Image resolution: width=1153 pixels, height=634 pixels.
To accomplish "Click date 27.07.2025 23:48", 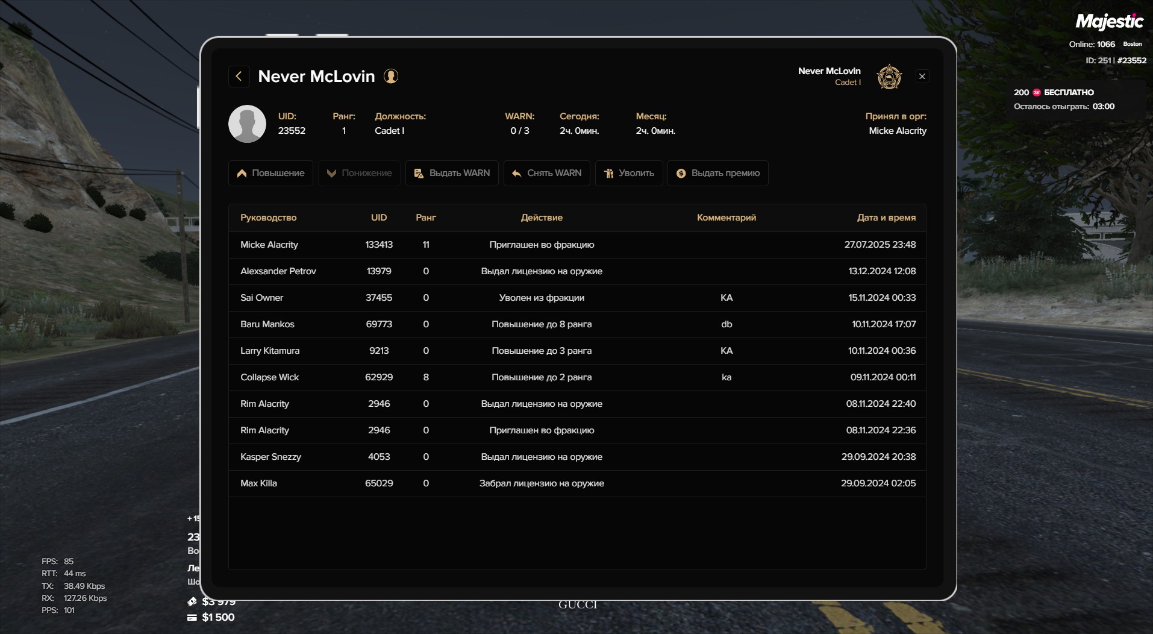I will 880,245.
